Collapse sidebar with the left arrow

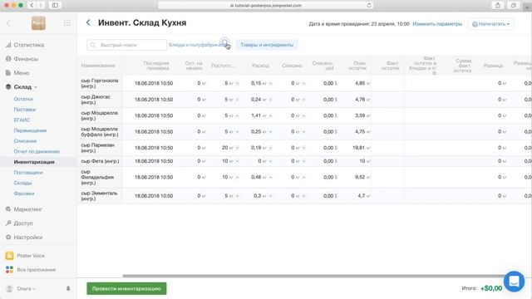pyautogui.click(x=8, y=23)
